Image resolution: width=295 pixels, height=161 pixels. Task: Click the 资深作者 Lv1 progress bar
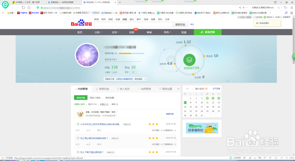tap(132, 53)
